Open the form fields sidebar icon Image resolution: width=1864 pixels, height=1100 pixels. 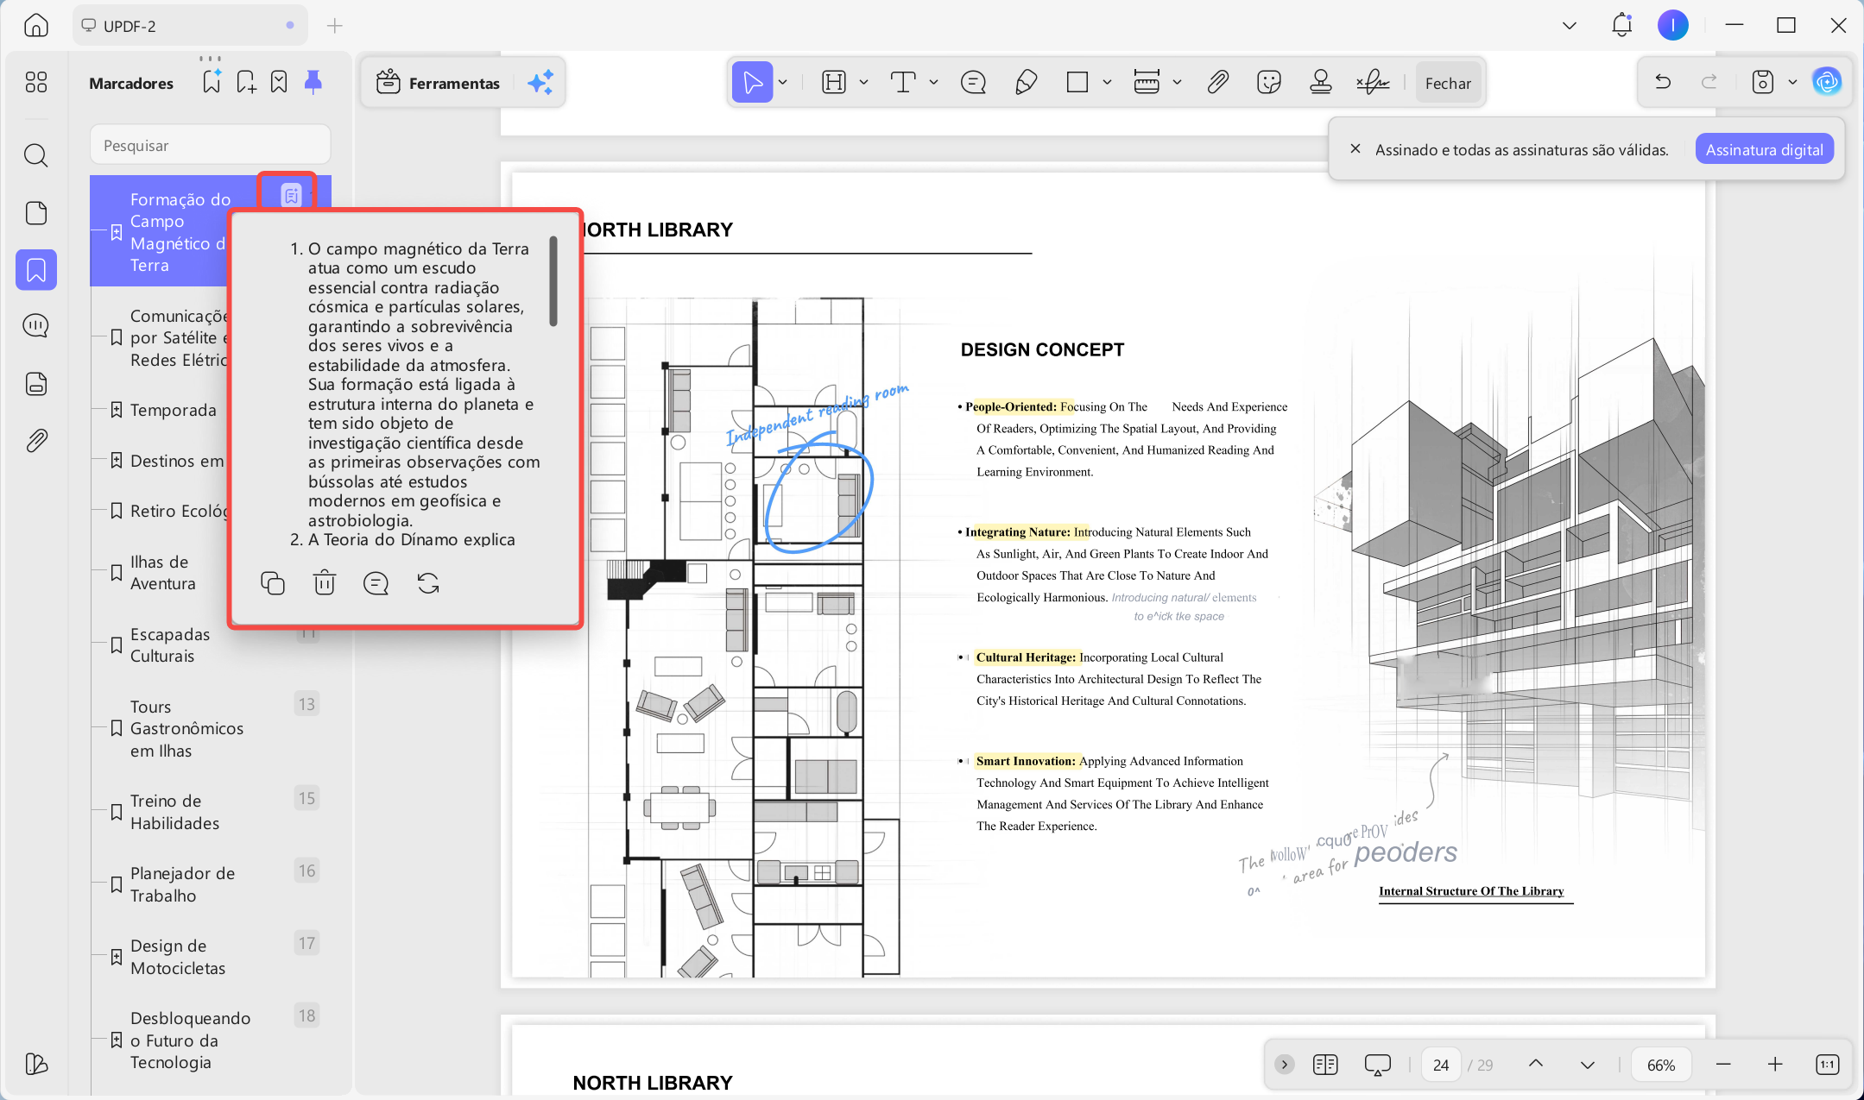36,384
